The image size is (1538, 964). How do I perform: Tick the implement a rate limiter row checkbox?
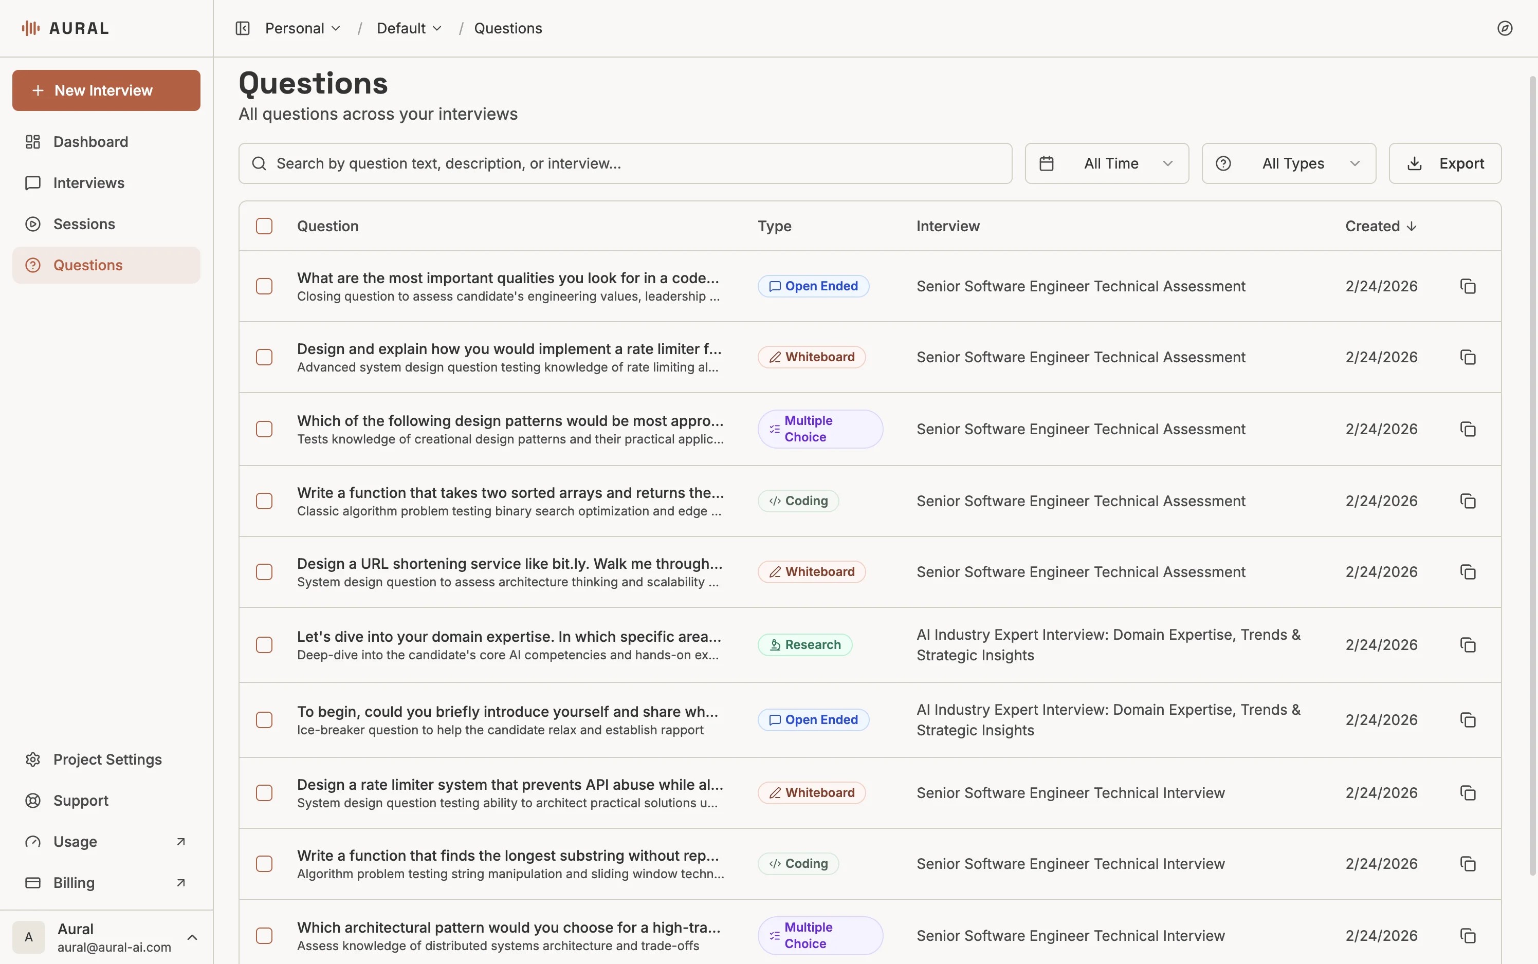point(264,357)
